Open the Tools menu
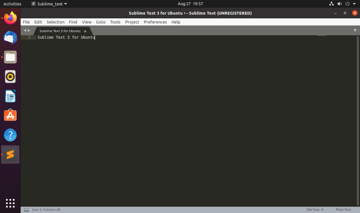This screenshot has width=360, height=213. [115, 22]
